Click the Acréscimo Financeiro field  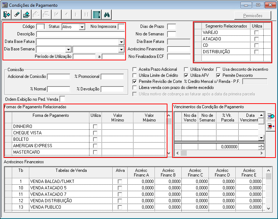(x=179, y=49)
